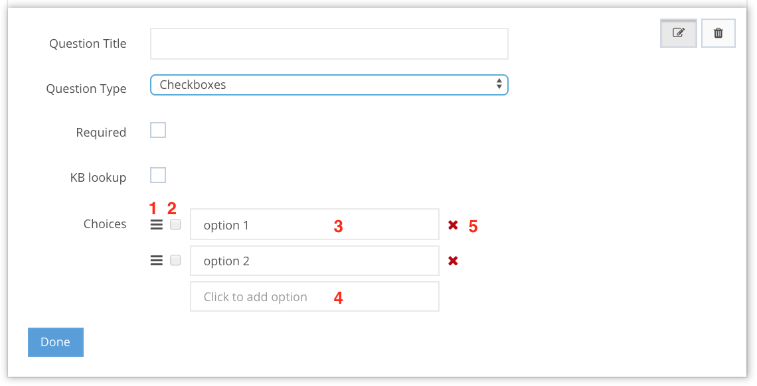Remove option 1 with the red X
The width and height of the screenshot is (757, 386).
pyautogui.click(x=453, y=225)
